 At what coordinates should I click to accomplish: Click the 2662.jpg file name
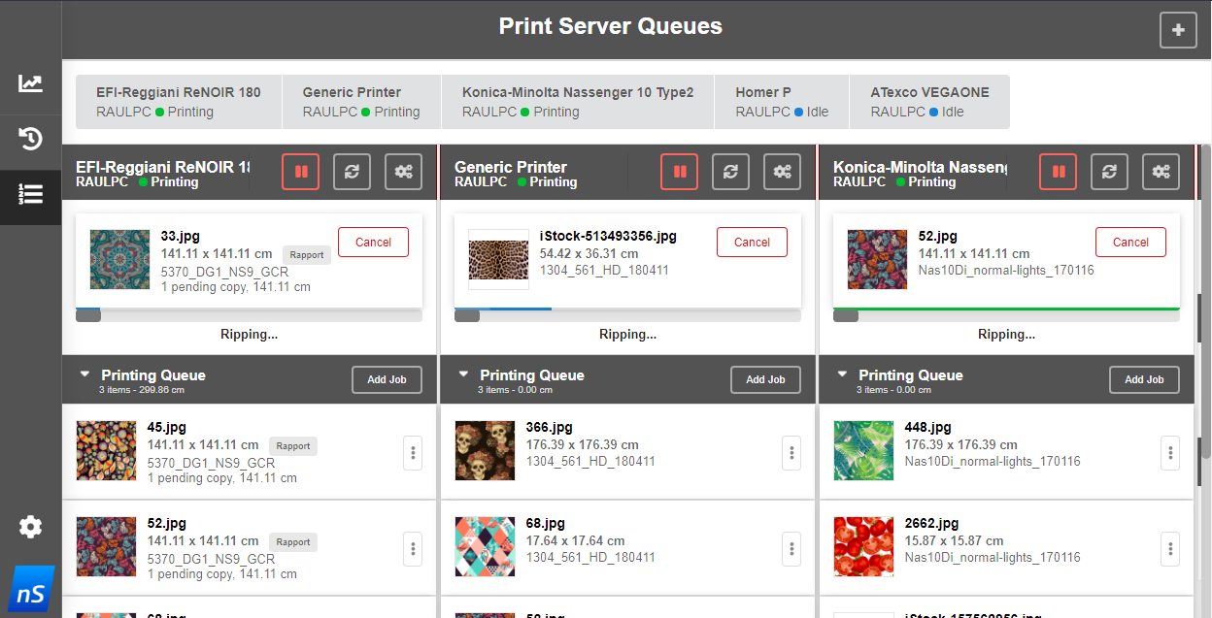[931, 523]
